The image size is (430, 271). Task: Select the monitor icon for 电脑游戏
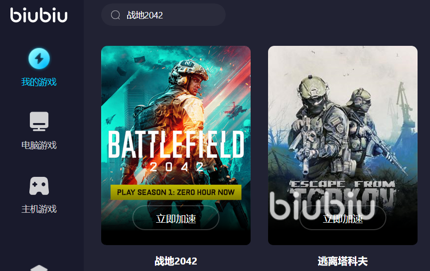39,121
